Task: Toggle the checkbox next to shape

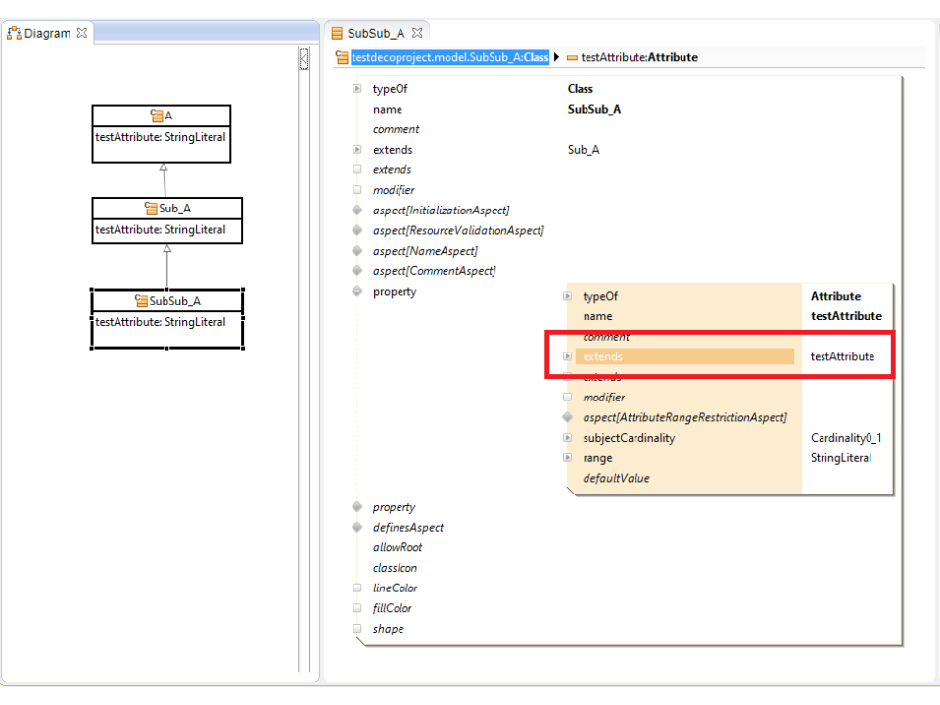Action: pyautogui.click(x=357, y=629)
